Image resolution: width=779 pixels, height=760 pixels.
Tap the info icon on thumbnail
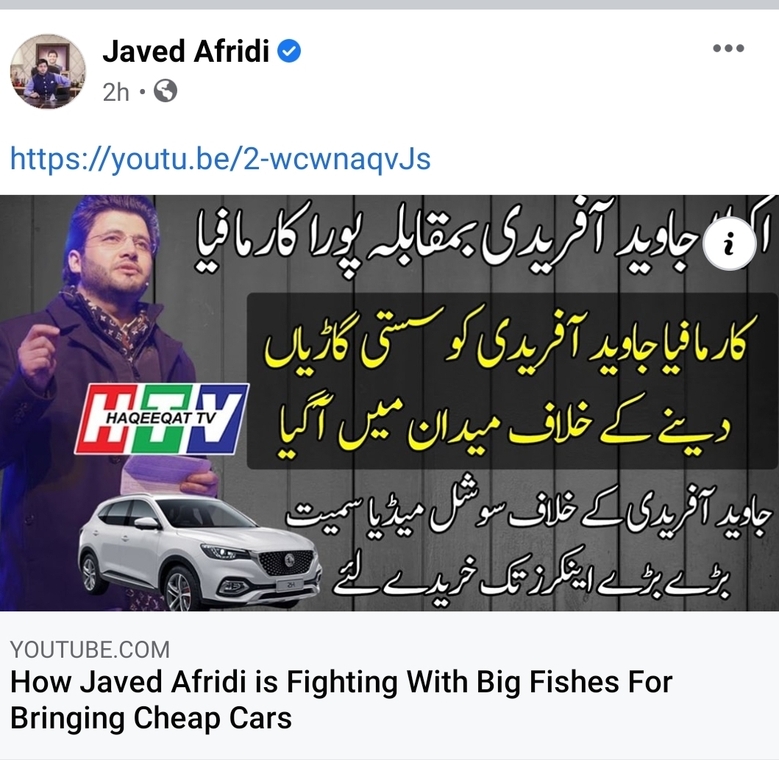[x=729, y=244]
